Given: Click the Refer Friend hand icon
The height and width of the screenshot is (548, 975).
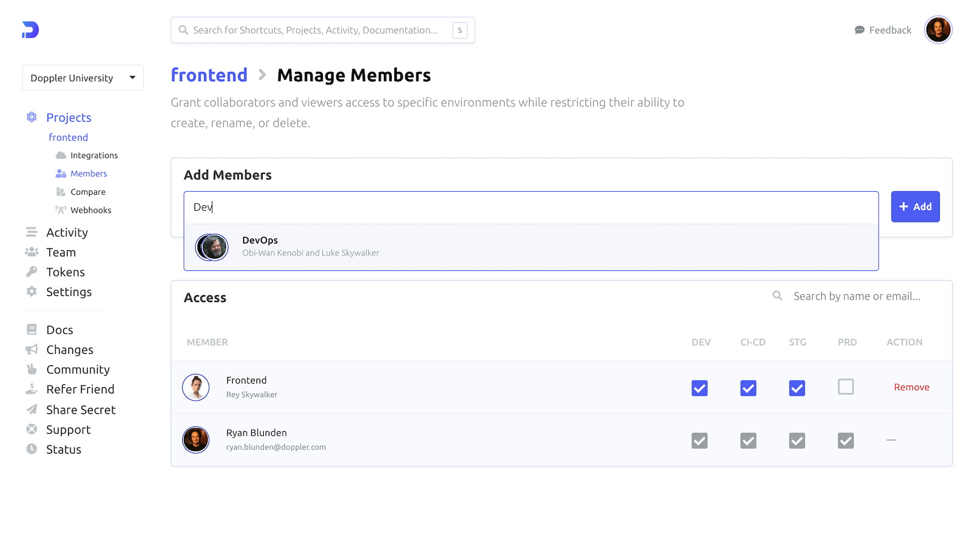Looking at the screenshot, I should tap(32, 388).
